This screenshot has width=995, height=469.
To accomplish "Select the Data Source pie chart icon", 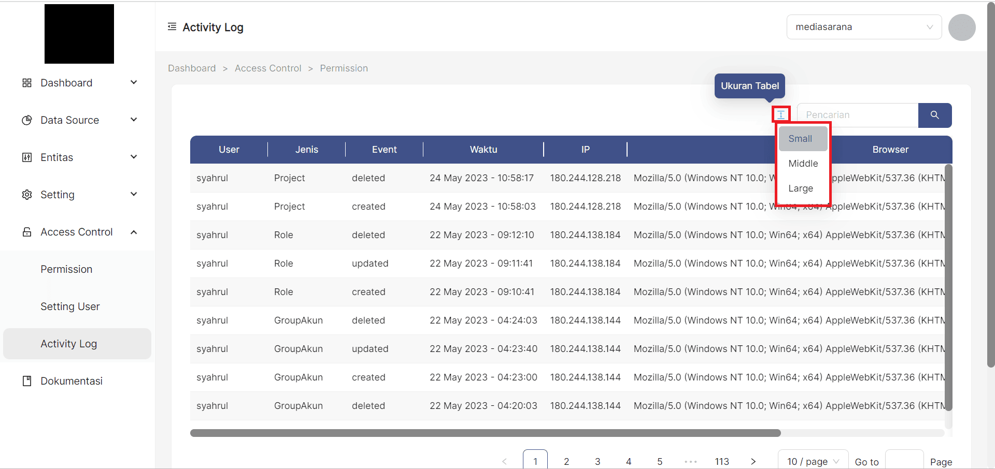I will click(26, 120).
